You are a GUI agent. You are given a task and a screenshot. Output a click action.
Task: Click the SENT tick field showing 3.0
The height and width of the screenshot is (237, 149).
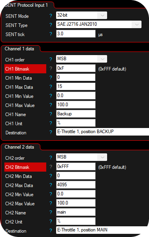coord(76,34)
